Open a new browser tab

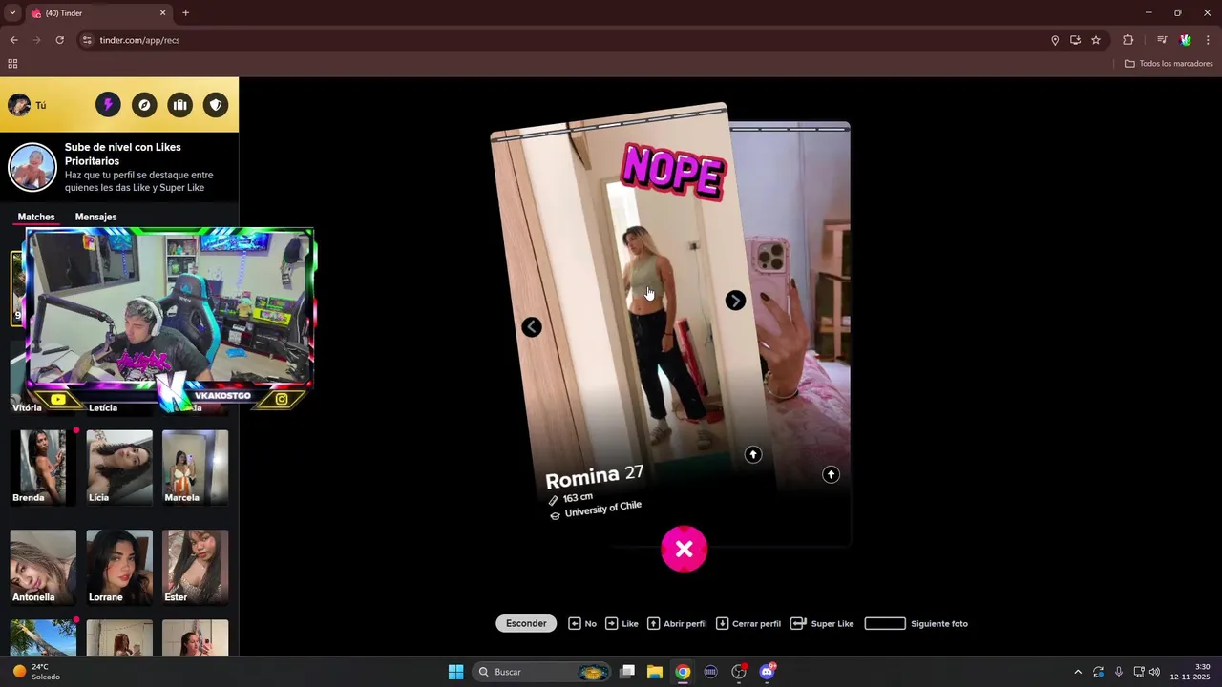click(x=185, y=13)
